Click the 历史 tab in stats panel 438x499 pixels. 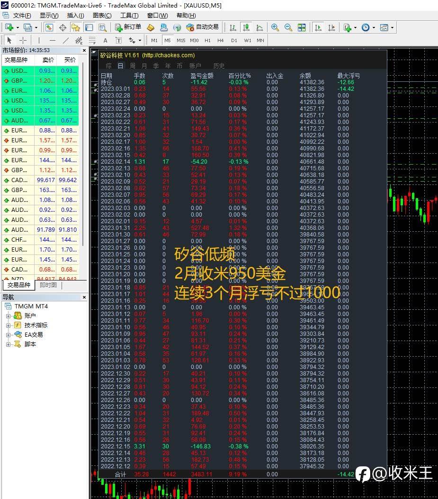pyautogui.click(x=219, y=66)
